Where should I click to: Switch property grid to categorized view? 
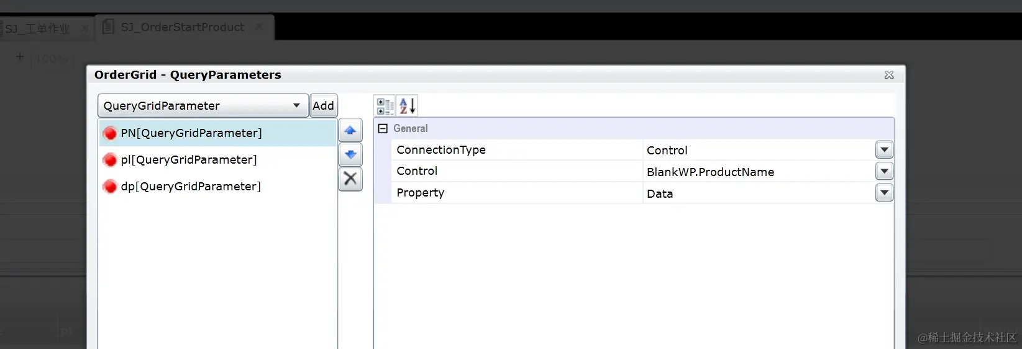pyautogui.click(x=385, y=106)
